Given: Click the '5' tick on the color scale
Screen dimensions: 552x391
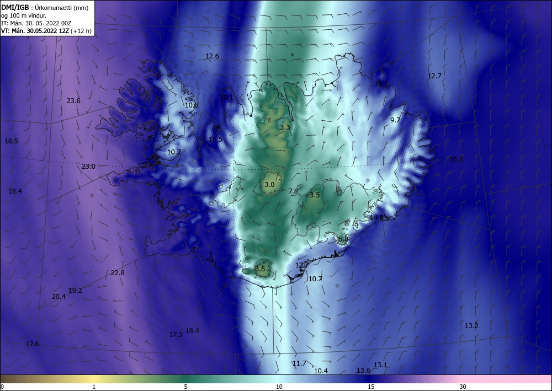Looking at the screenshot, I should (185, 387).
